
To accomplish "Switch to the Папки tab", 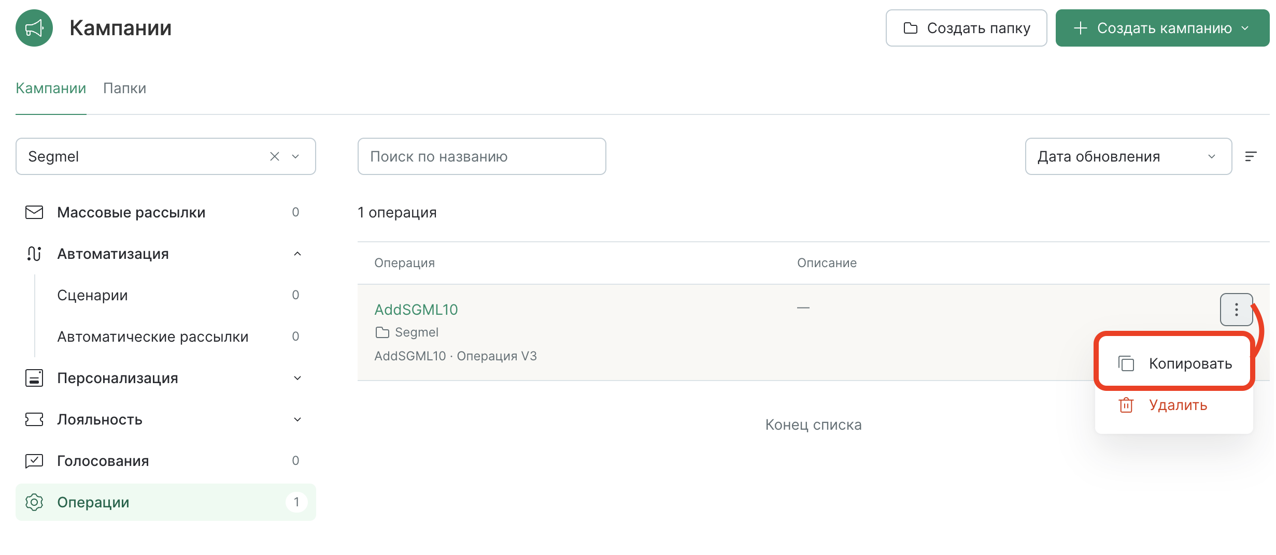I will click(124, 88).
